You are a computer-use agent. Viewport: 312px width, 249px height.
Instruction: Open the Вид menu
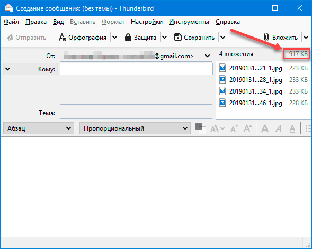pos(58,22)
